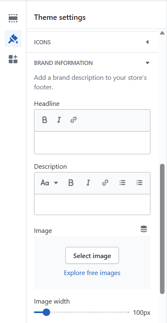Insert link in the Description editor
The image size is (167, 323).
[x=105, y=183]
